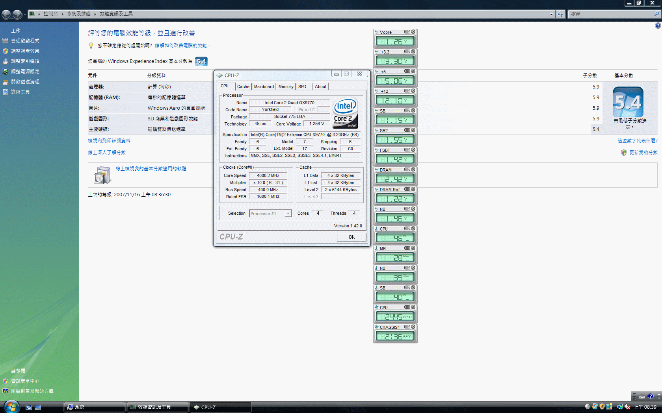Viewport: 662px width, 413px height.
Task: Click the OK button in CPU-Z
Action: 351,237
